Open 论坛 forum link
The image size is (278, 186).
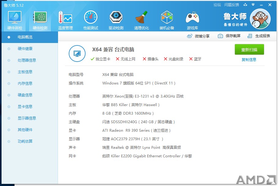click(x=217, y=5)
